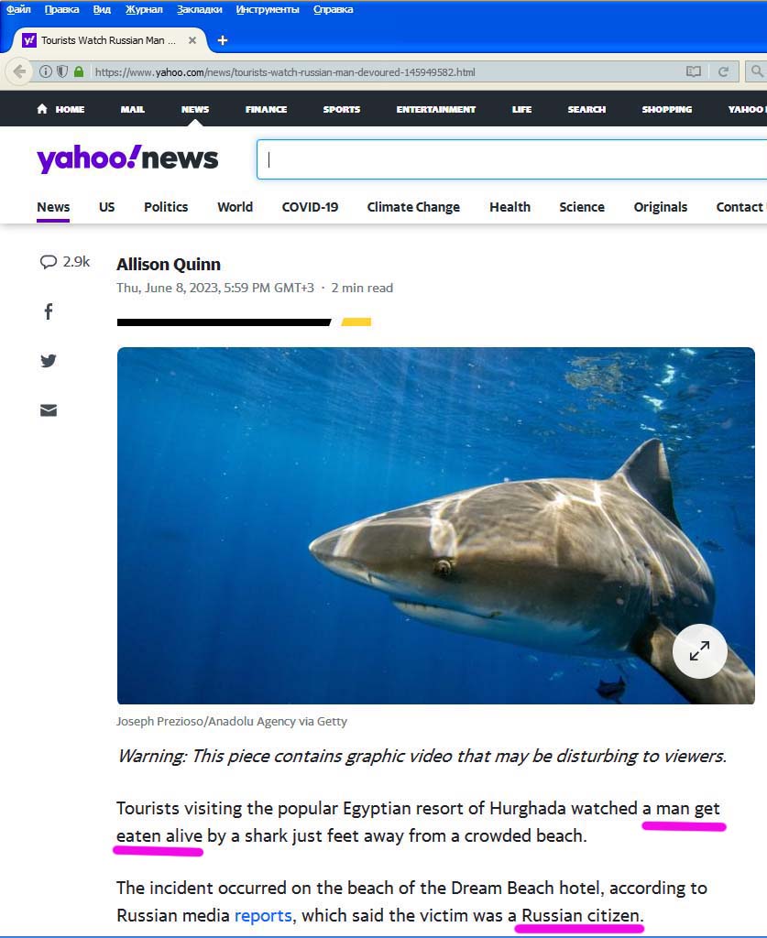
Task: Click the tracking protection shield icon
Action: click(62, 71)
